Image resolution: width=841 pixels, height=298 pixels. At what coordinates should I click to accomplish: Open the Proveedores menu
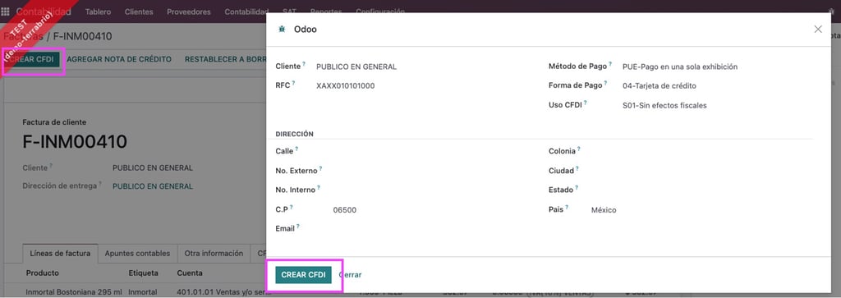[189, 11]
